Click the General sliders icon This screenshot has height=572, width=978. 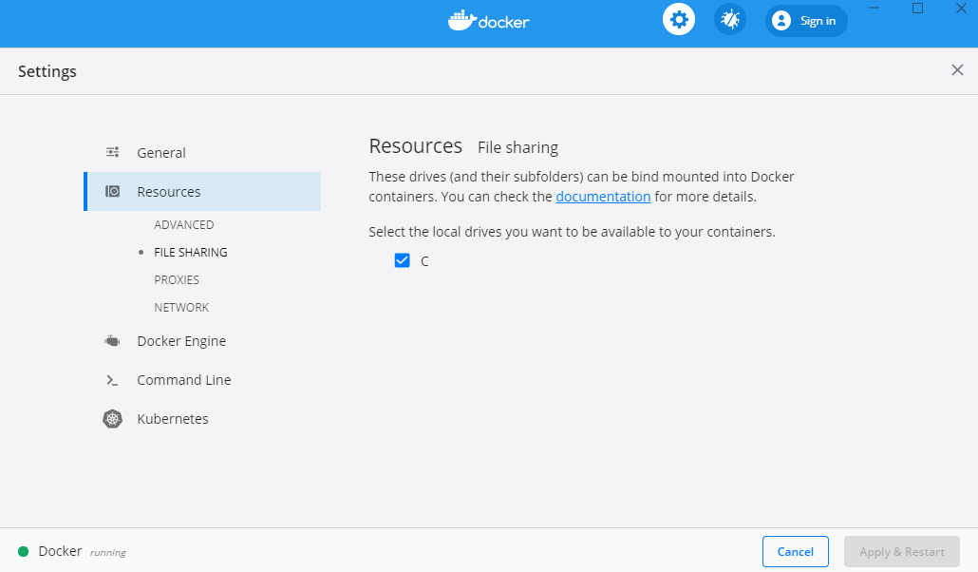point(112,152)
